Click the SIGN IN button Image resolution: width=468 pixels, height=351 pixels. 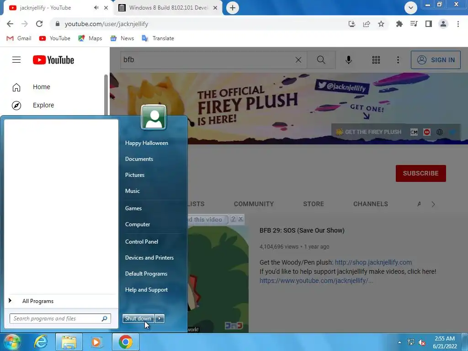tap(436, 60)
